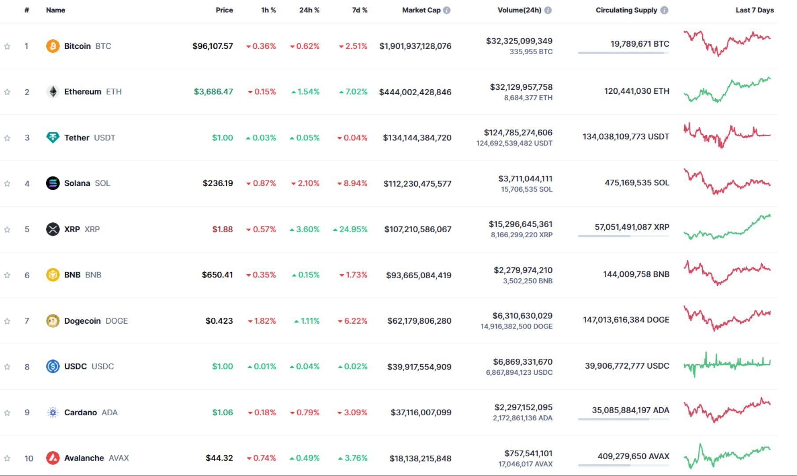Open the Market Cap info tooltip icon
Viewport: 797px width, 476px height.
tap(447, 10)
